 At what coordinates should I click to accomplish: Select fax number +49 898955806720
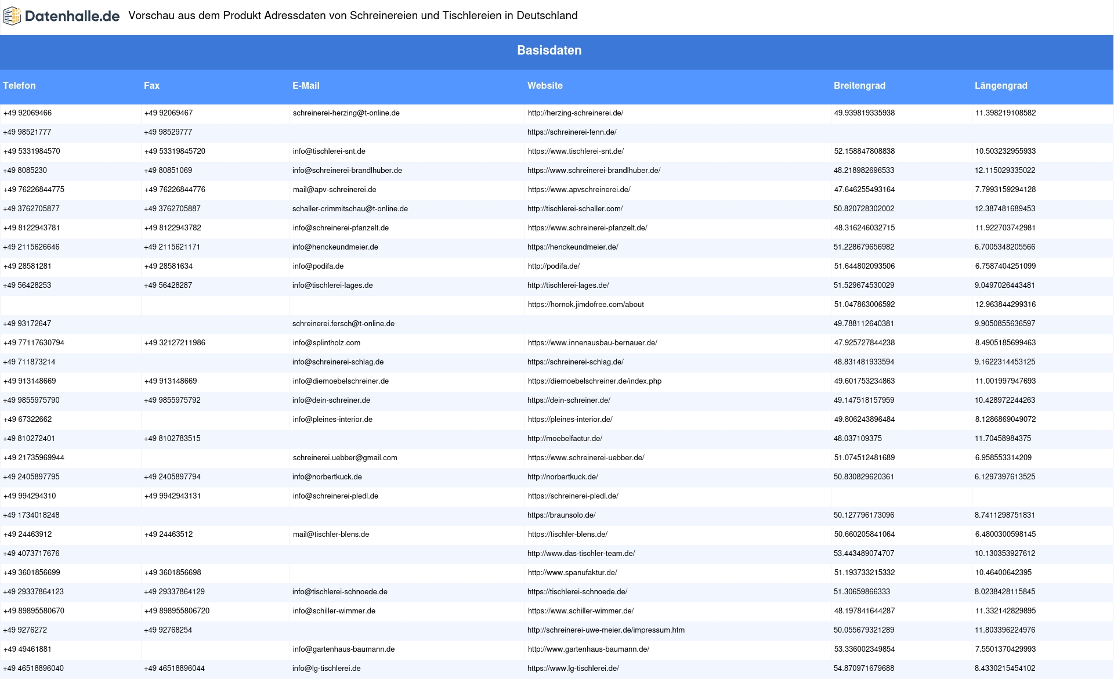point(177,611)
